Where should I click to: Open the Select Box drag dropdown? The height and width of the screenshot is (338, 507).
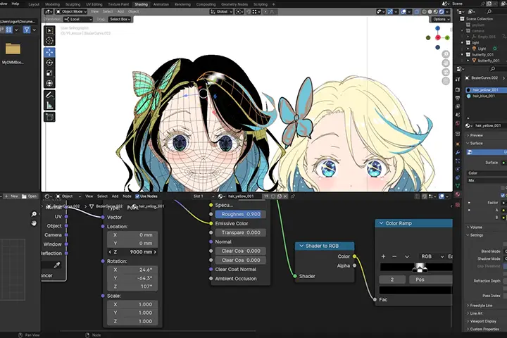pyautogui.click(x=120, y=20)
